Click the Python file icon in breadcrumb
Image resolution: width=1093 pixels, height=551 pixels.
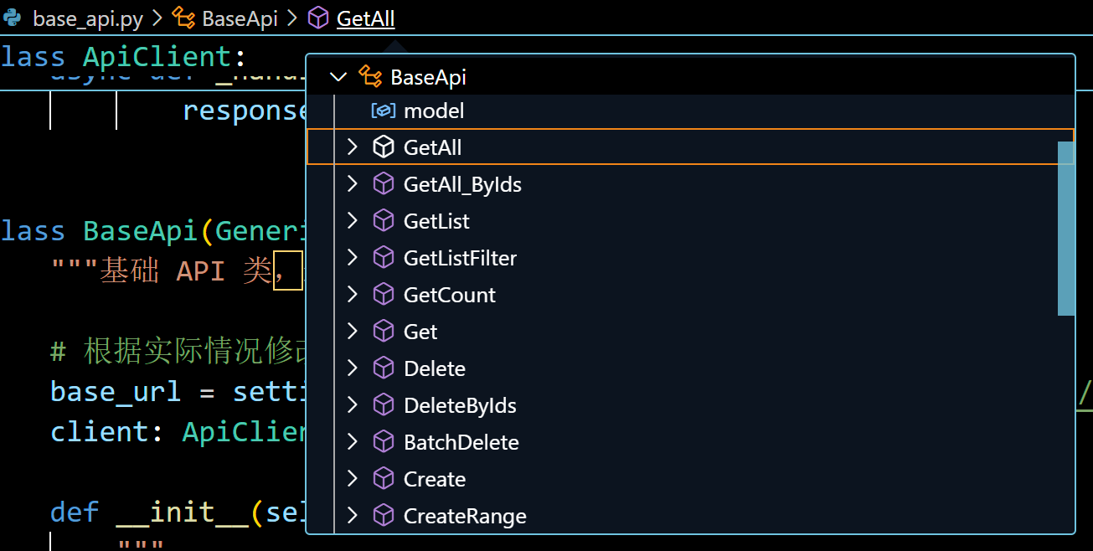pos(13,18)
